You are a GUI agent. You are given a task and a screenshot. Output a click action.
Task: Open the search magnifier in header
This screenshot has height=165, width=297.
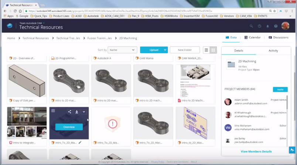click(251, 26)
